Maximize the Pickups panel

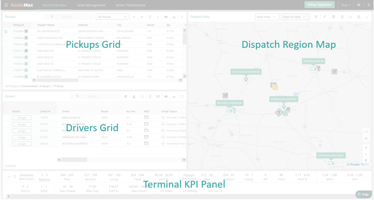(182, 17)
